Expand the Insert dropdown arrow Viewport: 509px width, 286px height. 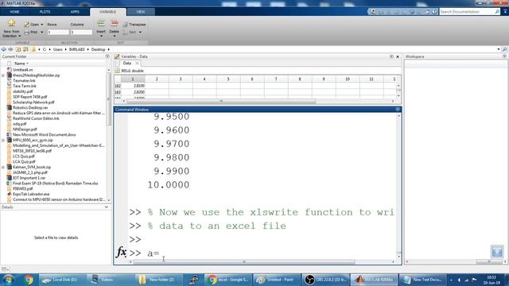(101, 36)
